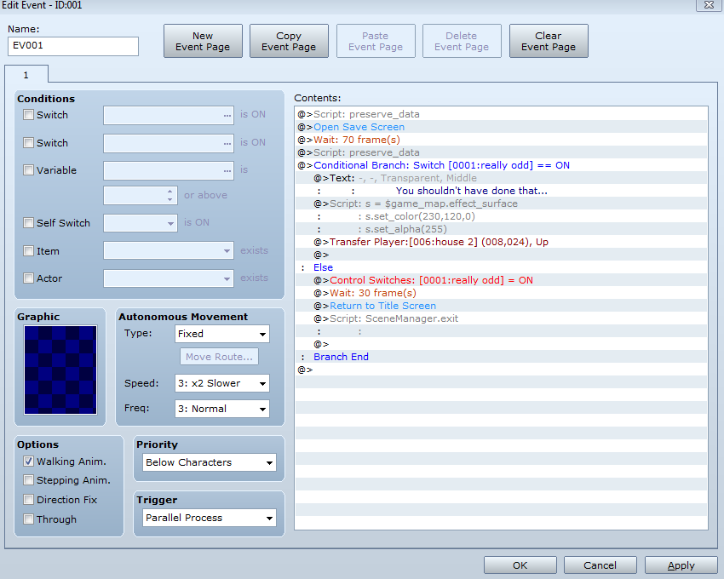Select event page tab 1
This screenshot has width=724, height=579.
coord(26,75)
